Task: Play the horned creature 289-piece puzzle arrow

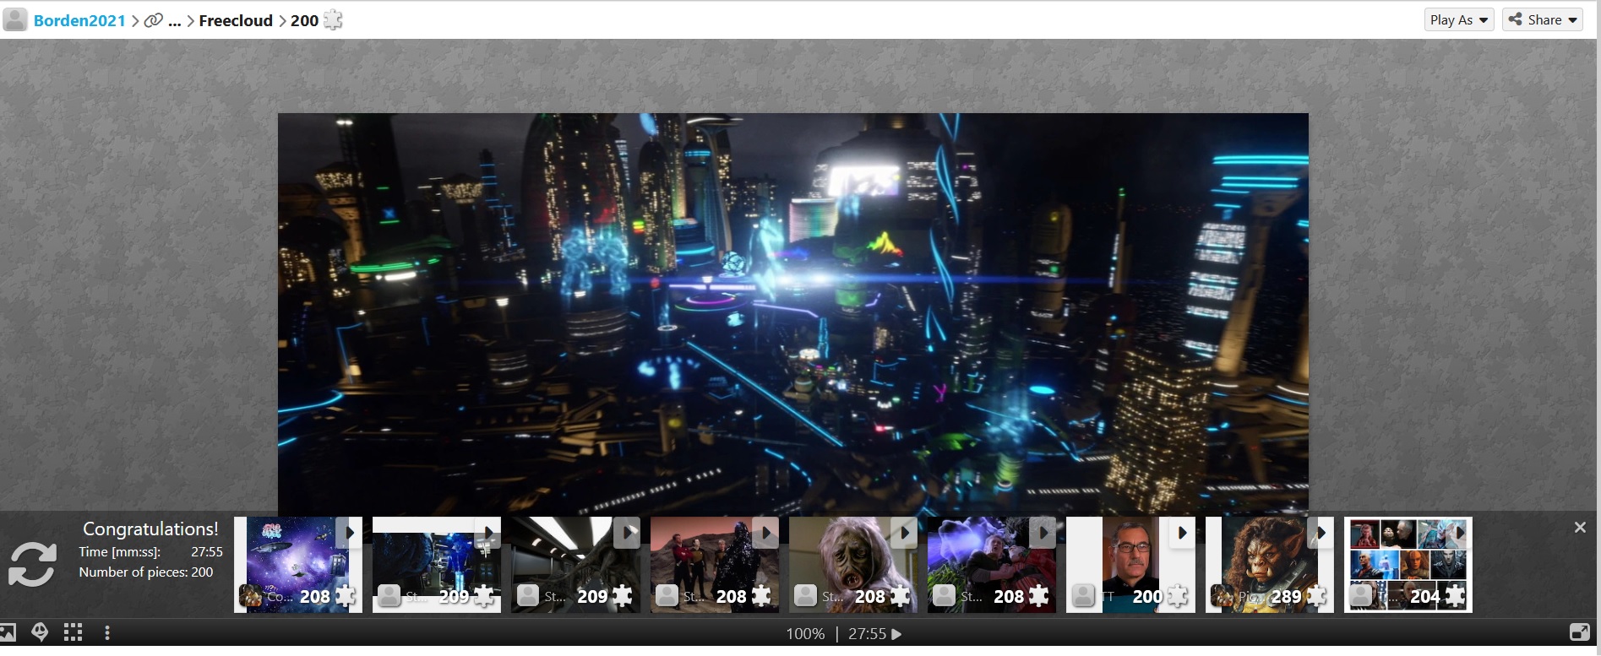Action: coord(1321,533)
